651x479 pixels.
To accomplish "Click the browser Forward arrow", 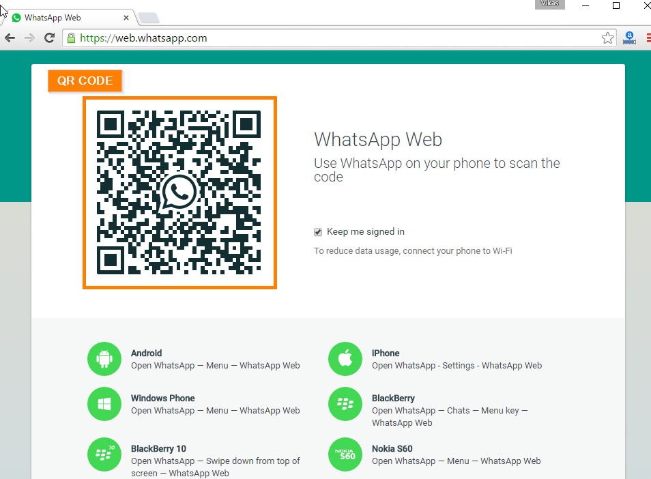I will tap(29, 38).
